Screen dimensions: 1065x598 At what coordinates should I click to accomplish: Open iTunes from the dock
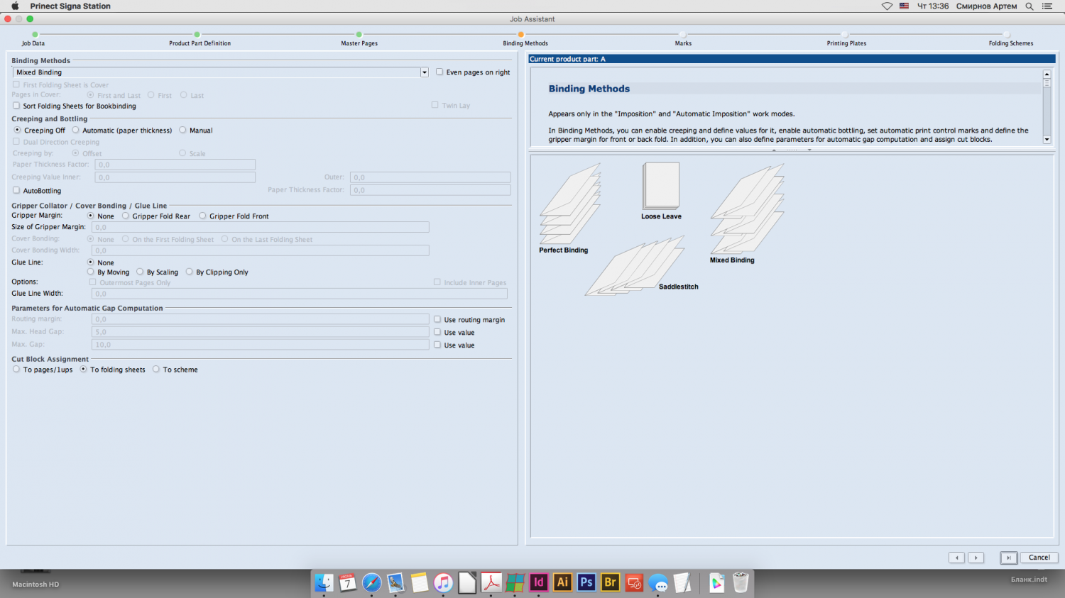[443, 582]
